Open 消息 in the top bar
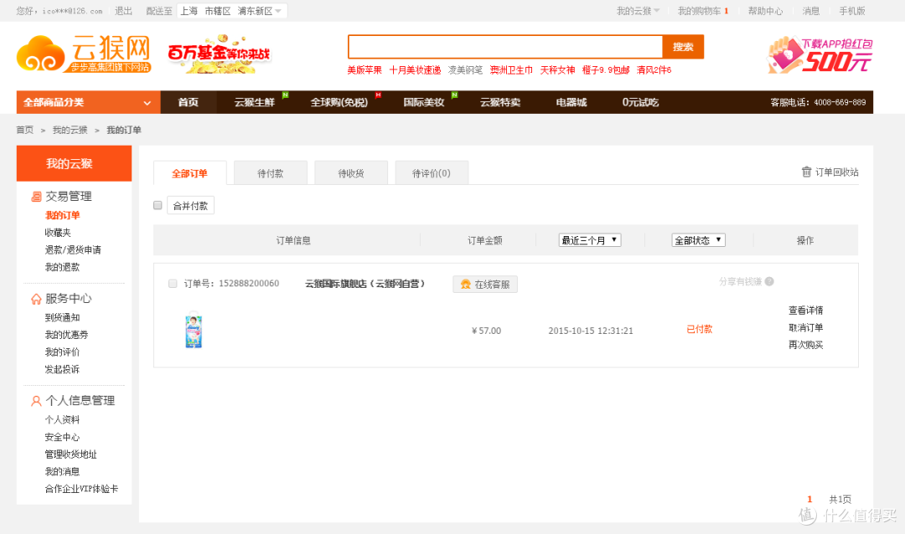Screen dimensions: 905x534 click(811, 11)
